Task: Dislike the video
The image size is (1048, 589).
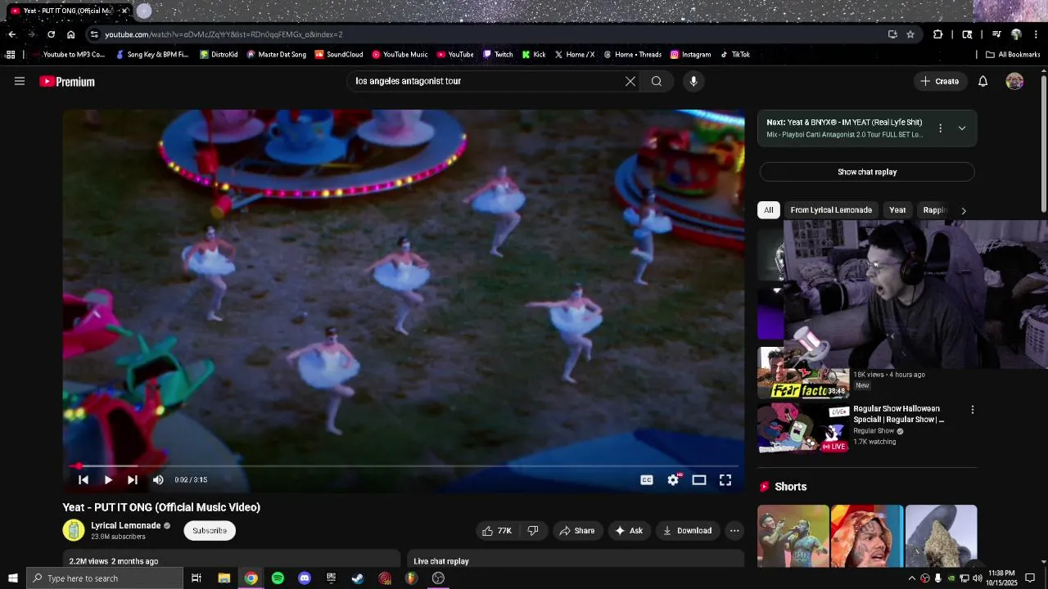Action: click(533, 531)
